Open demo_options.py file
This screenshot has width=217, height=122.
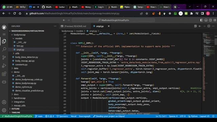(23, 87)
